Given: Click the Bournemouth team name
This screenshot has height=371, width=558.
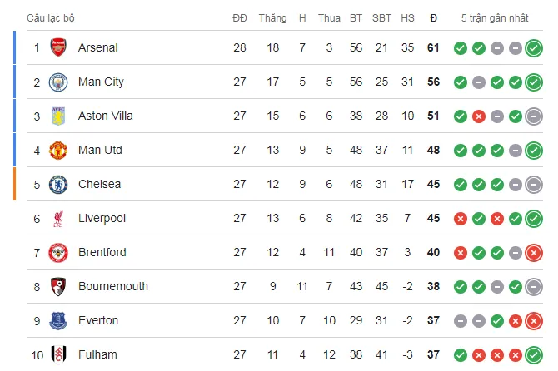Looking at the screenshot, I should [x=113, y=286].
